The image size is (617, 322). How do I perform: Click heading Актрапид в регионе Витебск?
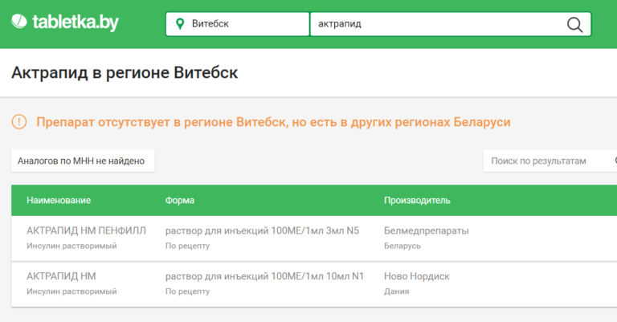(x=125, y=73)
